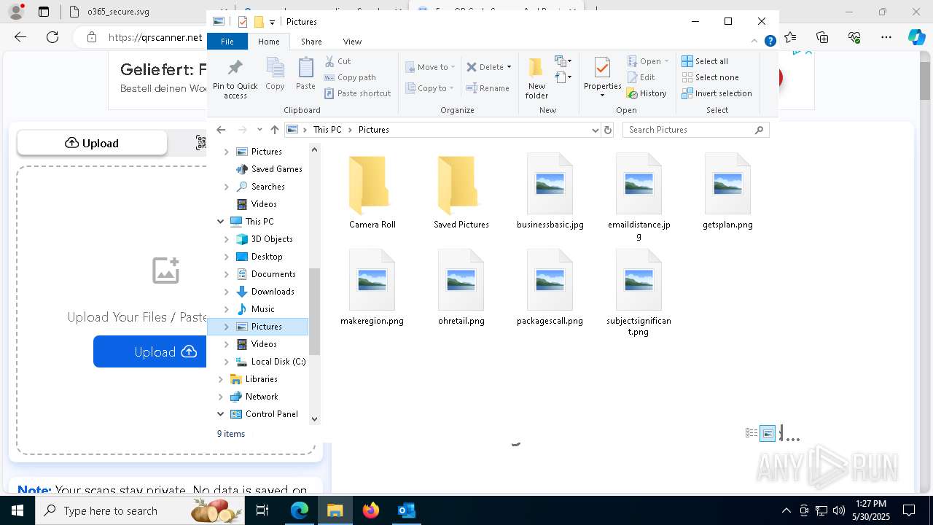Click Cut in the Clipboard group
This screenshot has width=933, height=525.
click(337, 61)
